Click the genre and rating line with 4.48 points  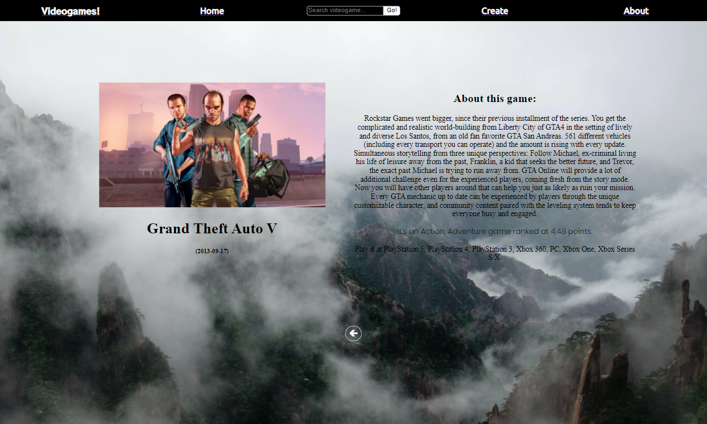tap(495, 231)
